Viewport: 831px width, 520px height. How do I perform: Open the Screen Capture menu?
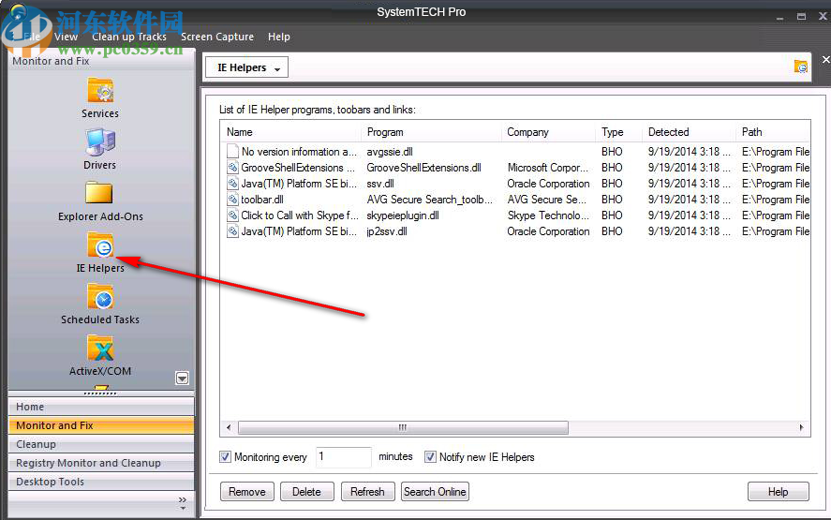point(217,37)
